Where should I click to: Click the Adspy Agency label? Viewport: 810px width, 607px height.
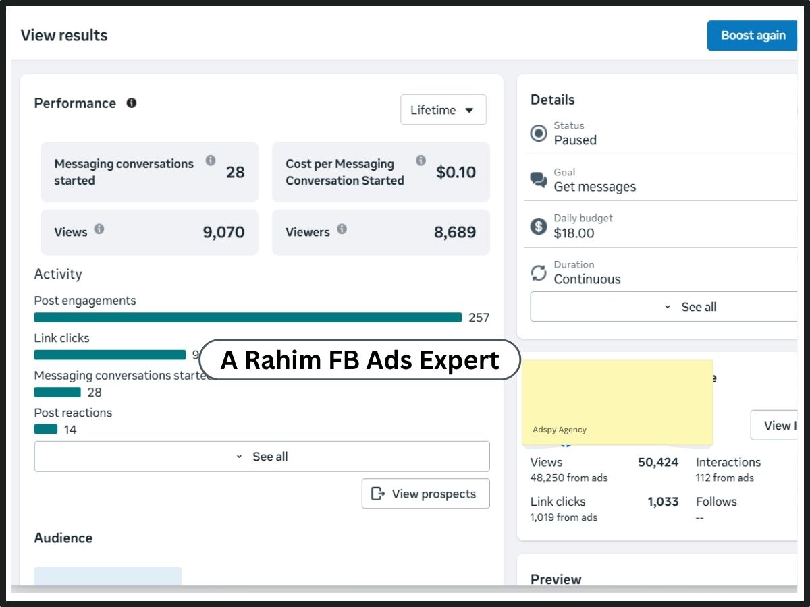point(560,430)
